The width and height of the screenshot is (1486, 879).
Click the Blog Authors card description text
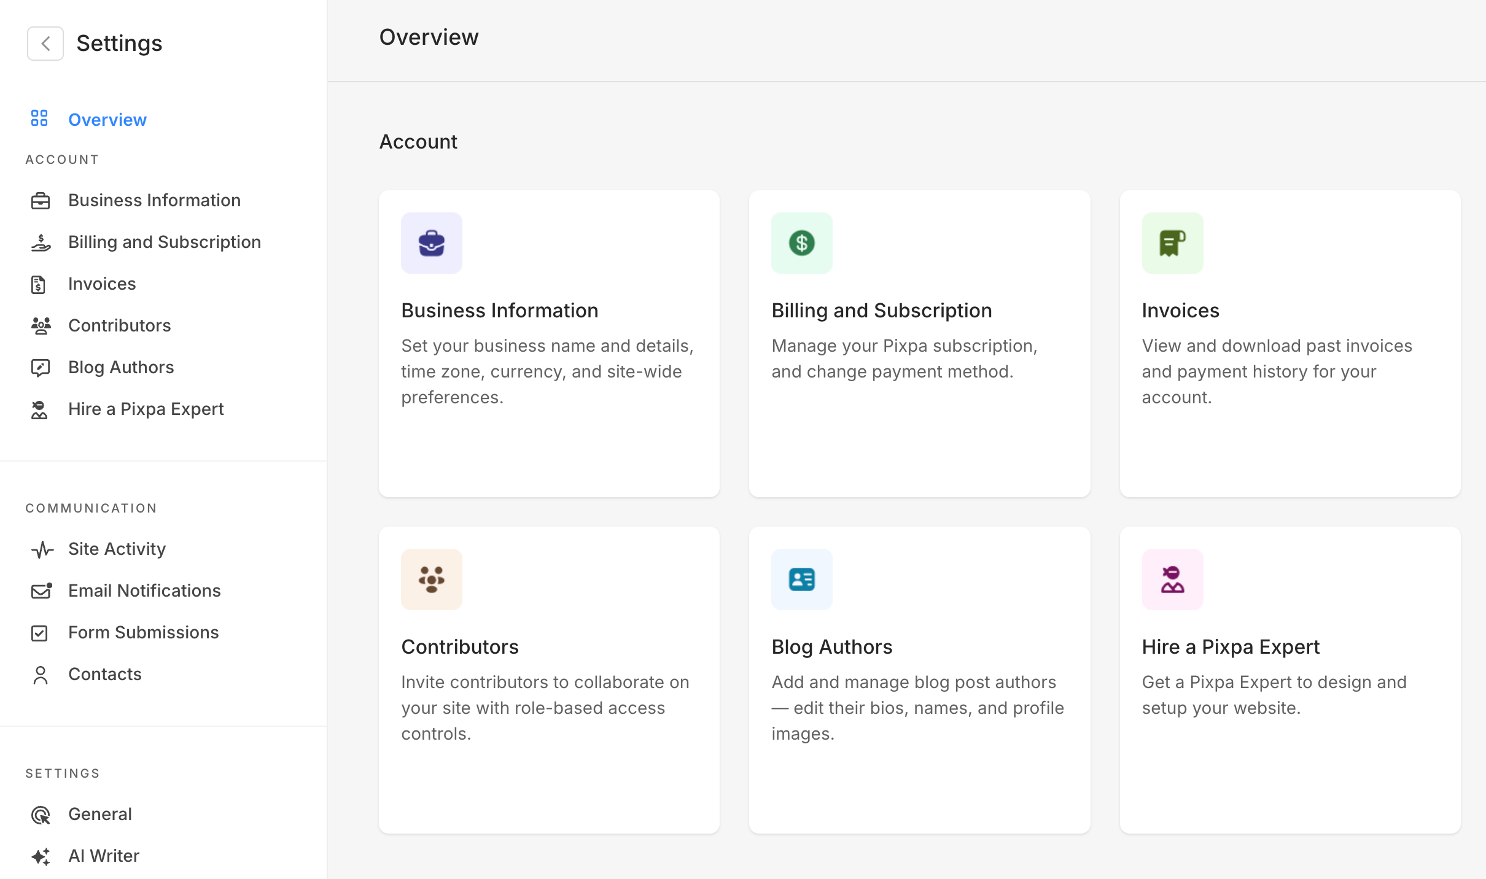click(x=917, y=708)
